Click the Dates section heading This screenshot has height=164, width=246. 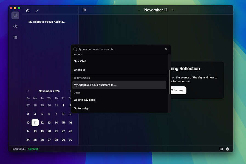(x=77, y=93)
